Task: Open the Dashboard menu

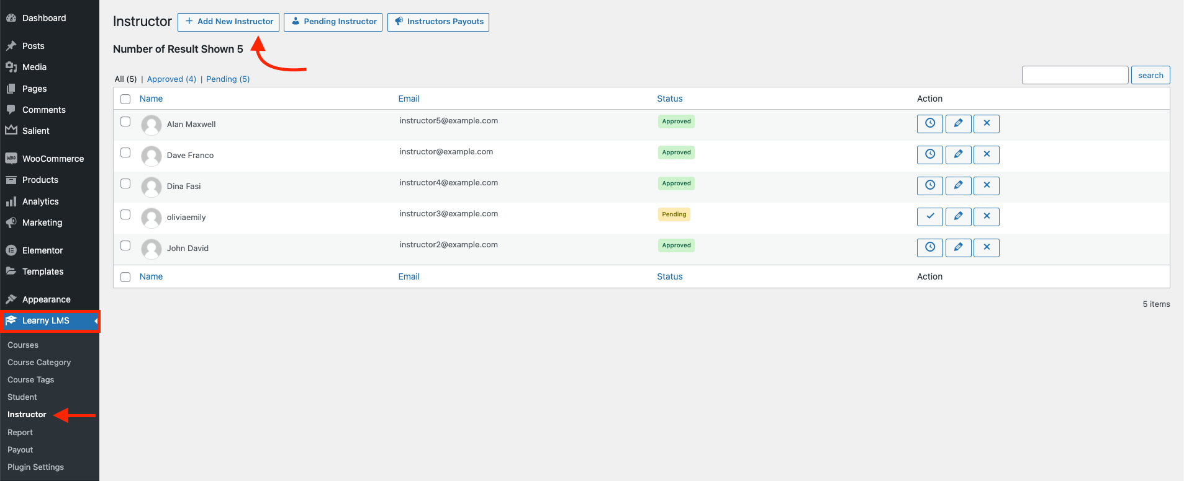Action: click(50, 18)
